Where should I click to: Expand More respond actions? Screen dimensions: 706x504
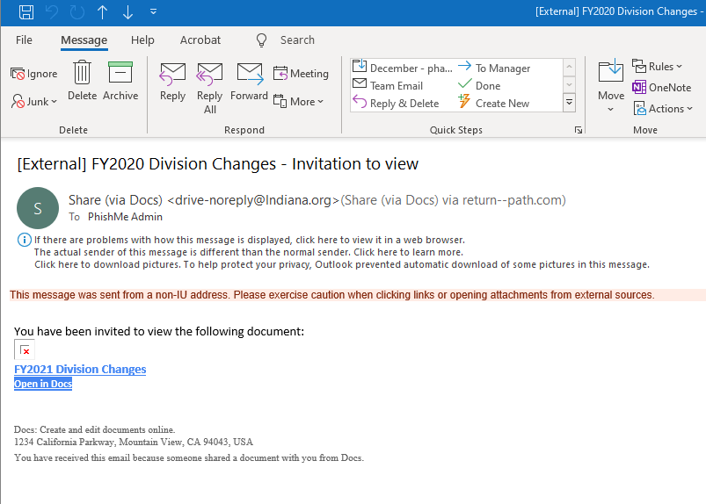[298, 102]
